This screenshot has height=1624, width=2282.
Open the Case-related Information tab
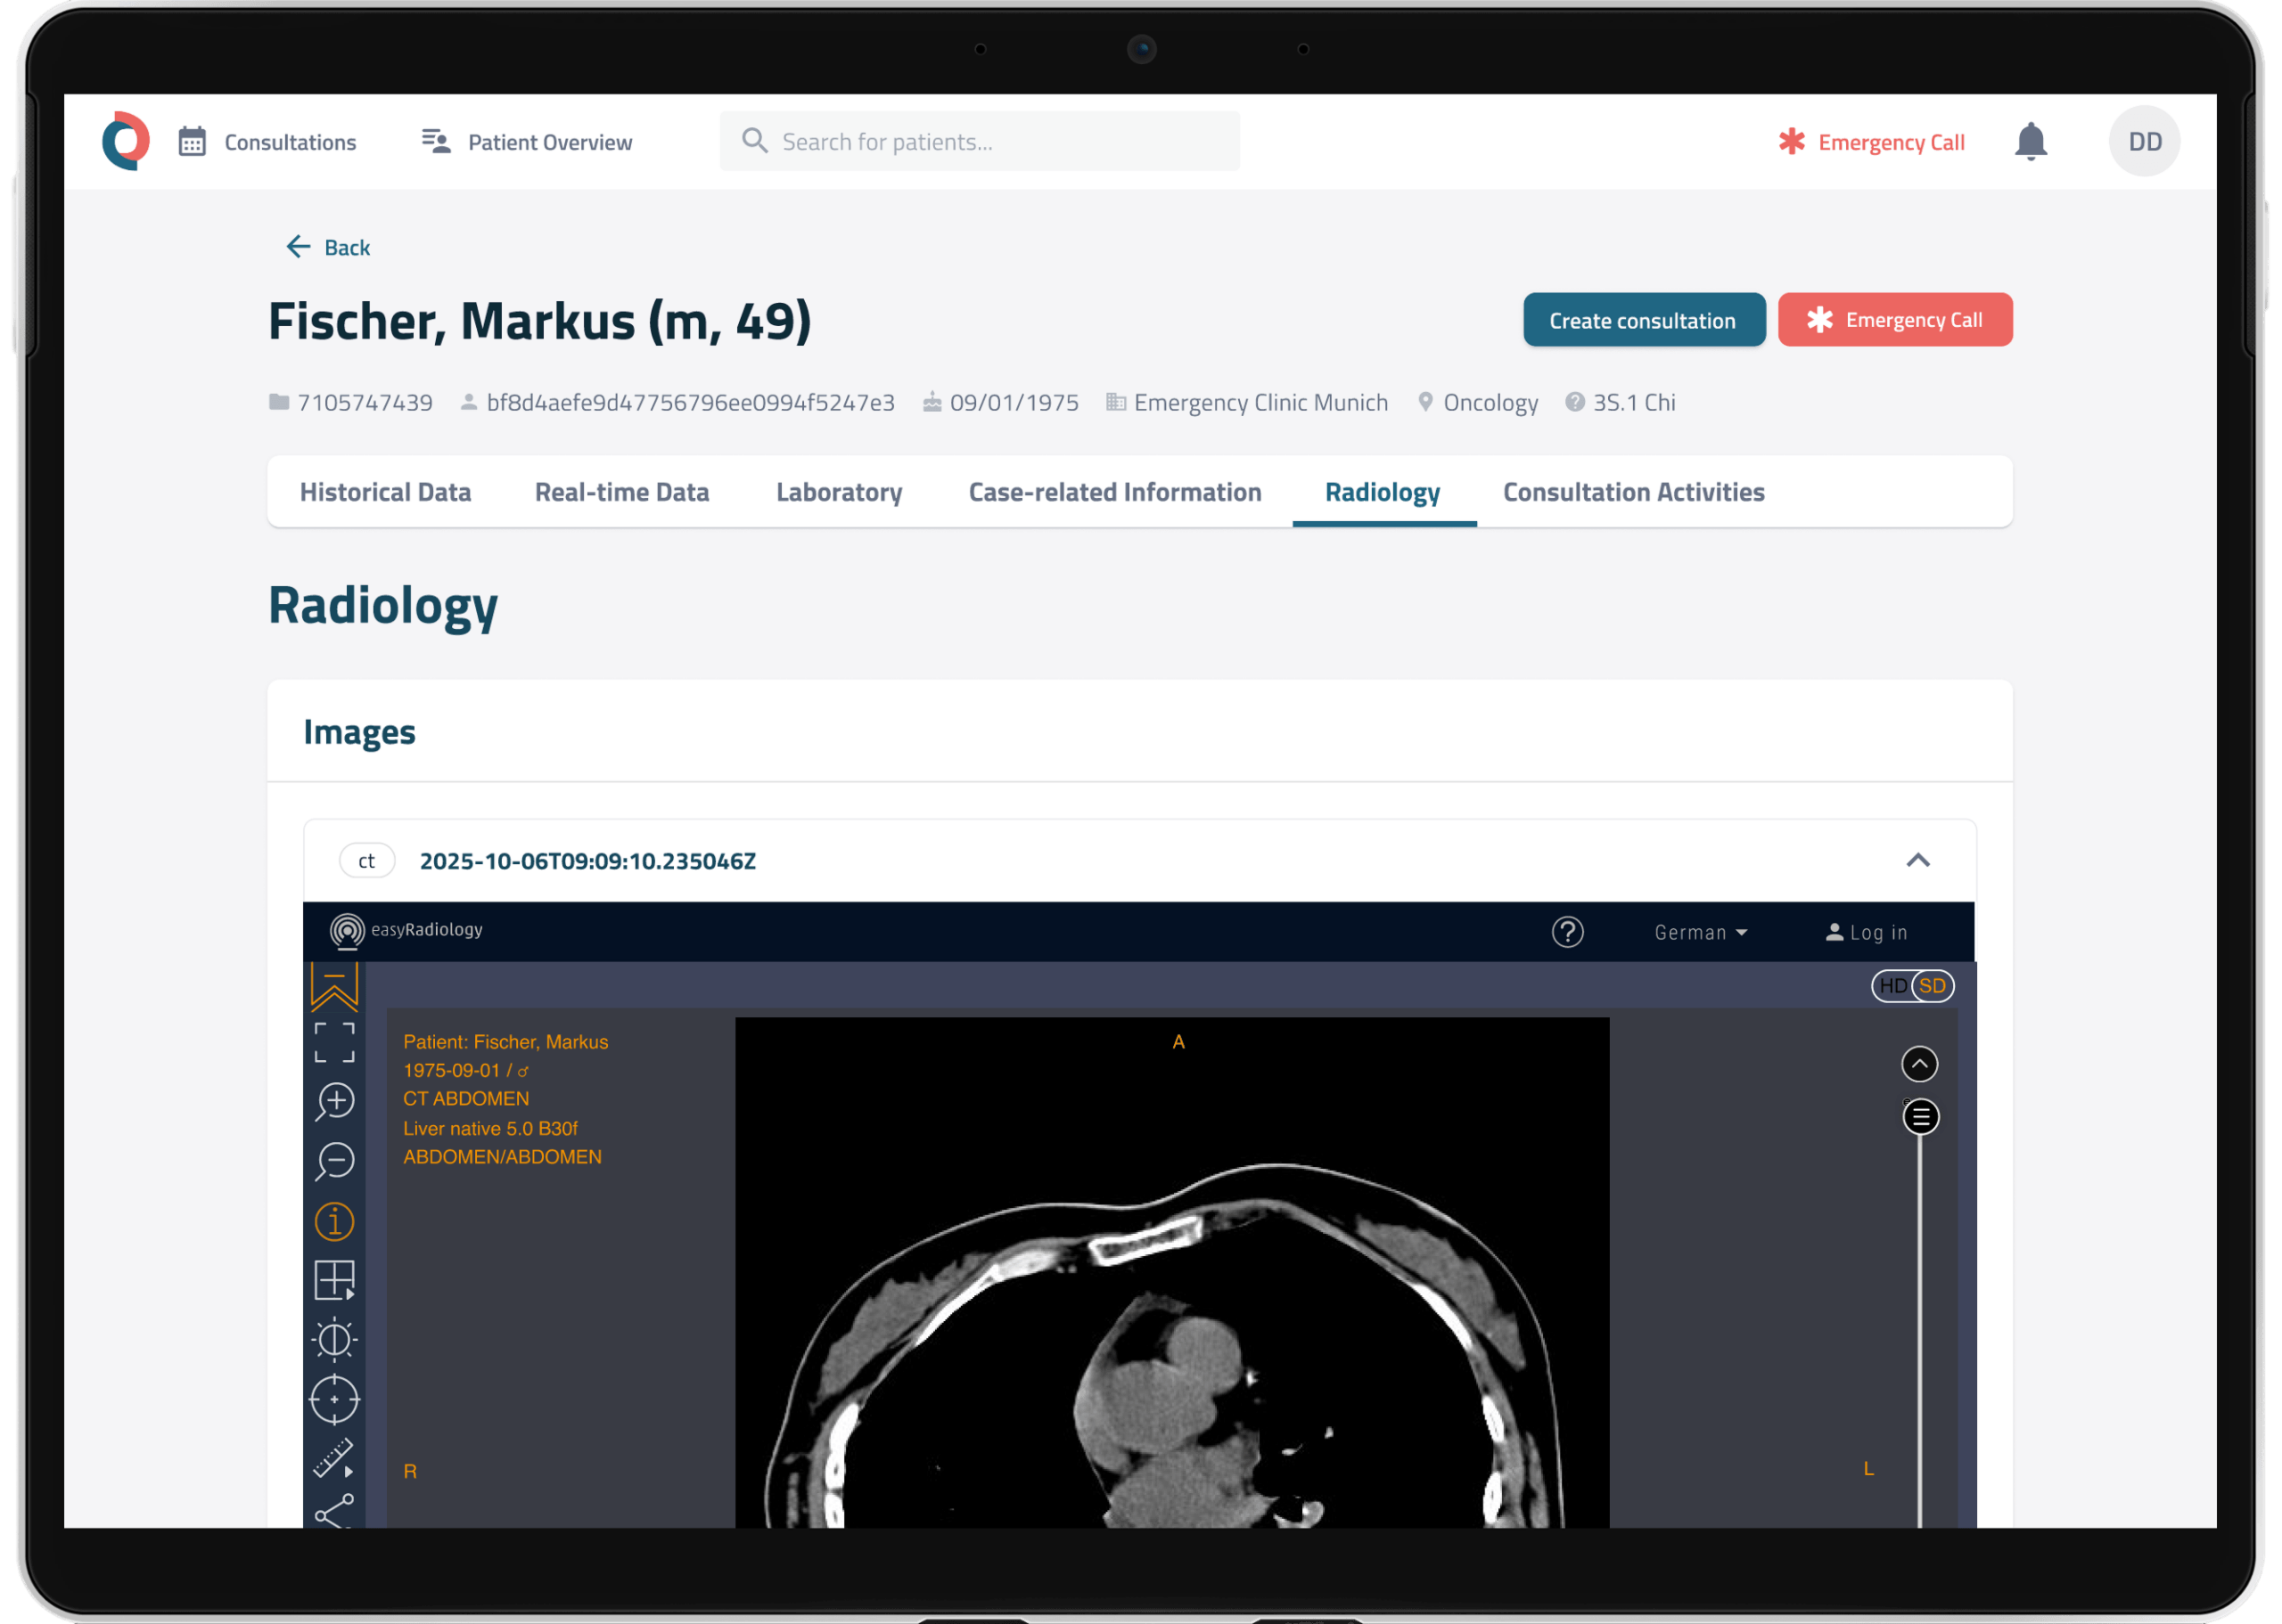[x=1114, y=492]
